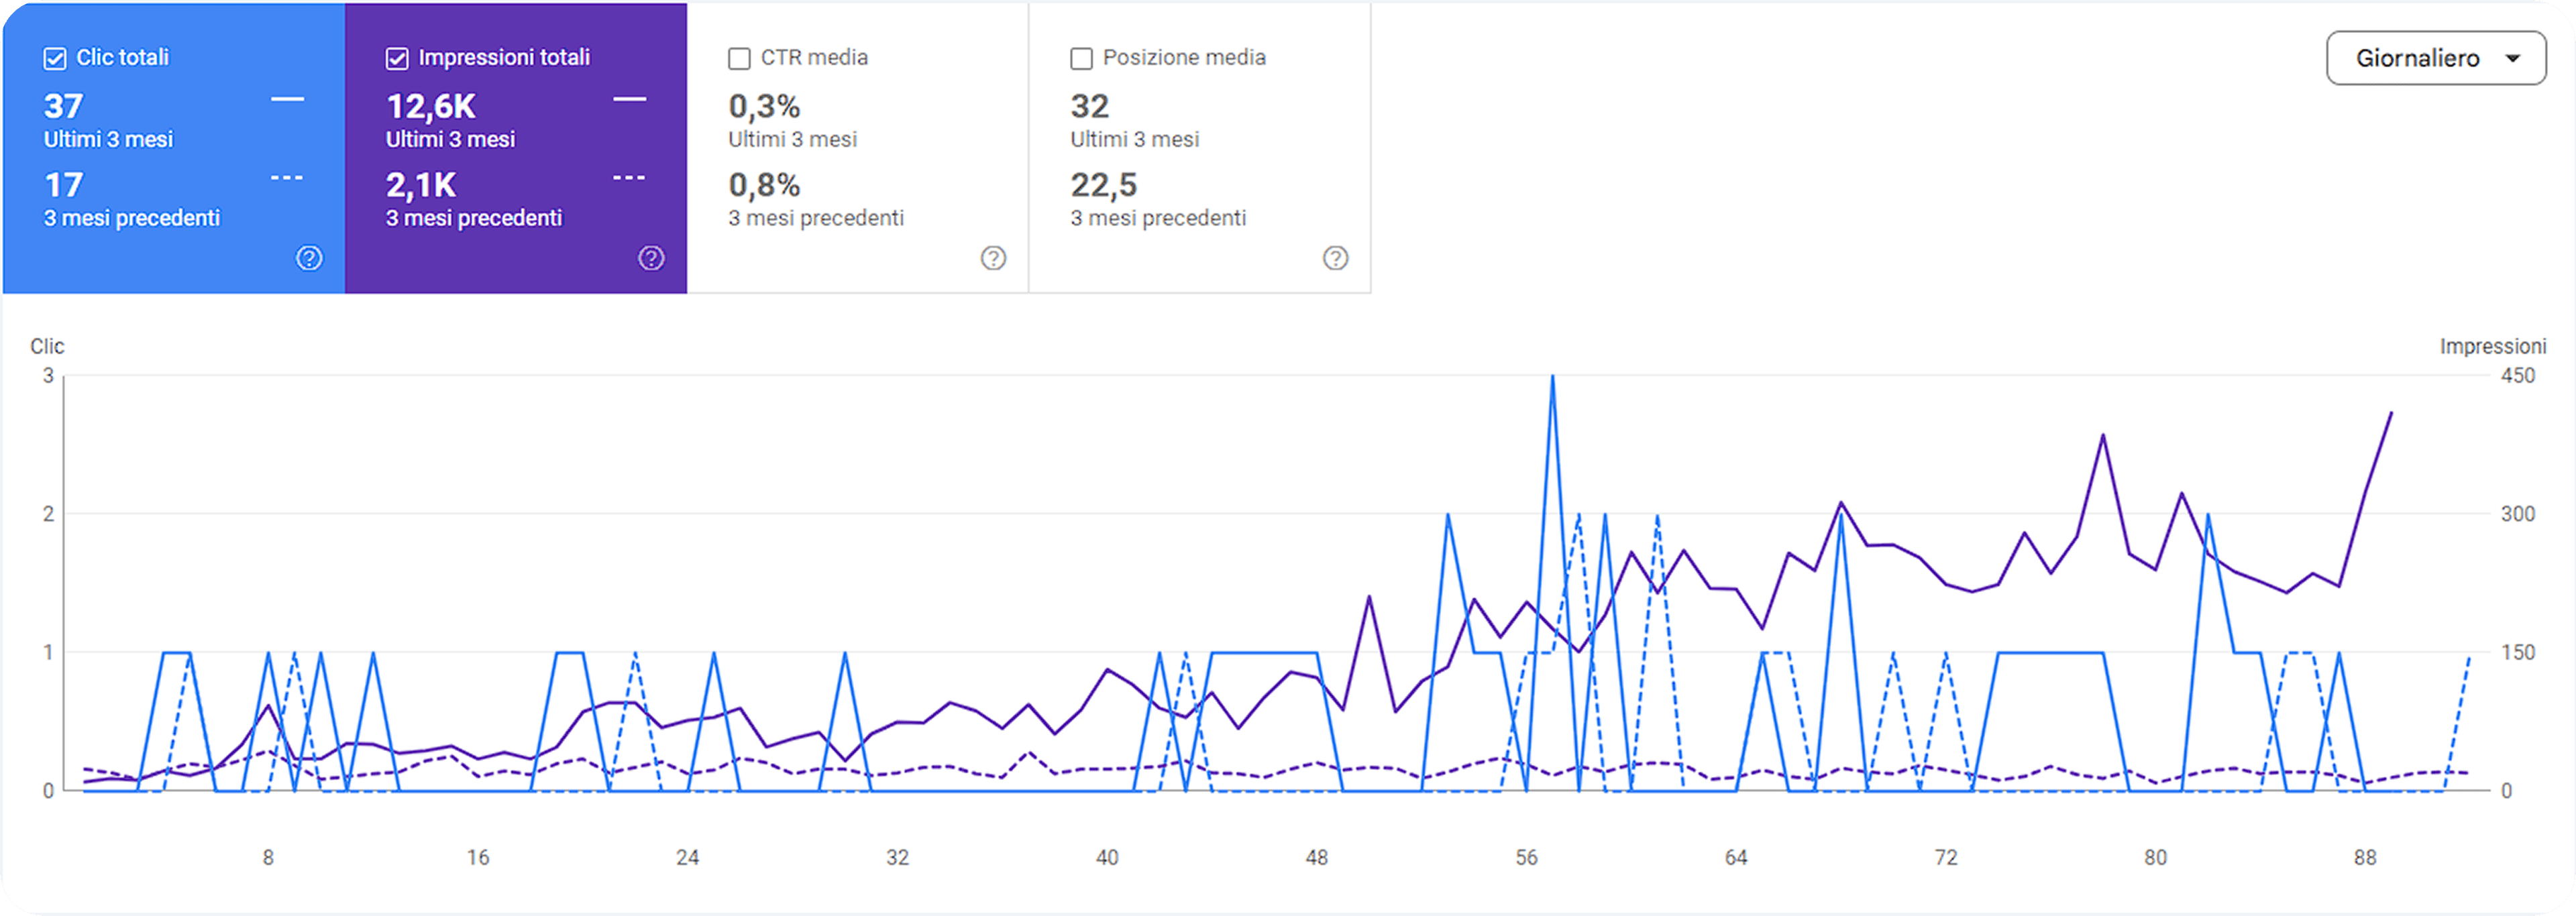Click the 150 impressions axis value
The width and height of the screenshot is (2576, 916).
2517,652
